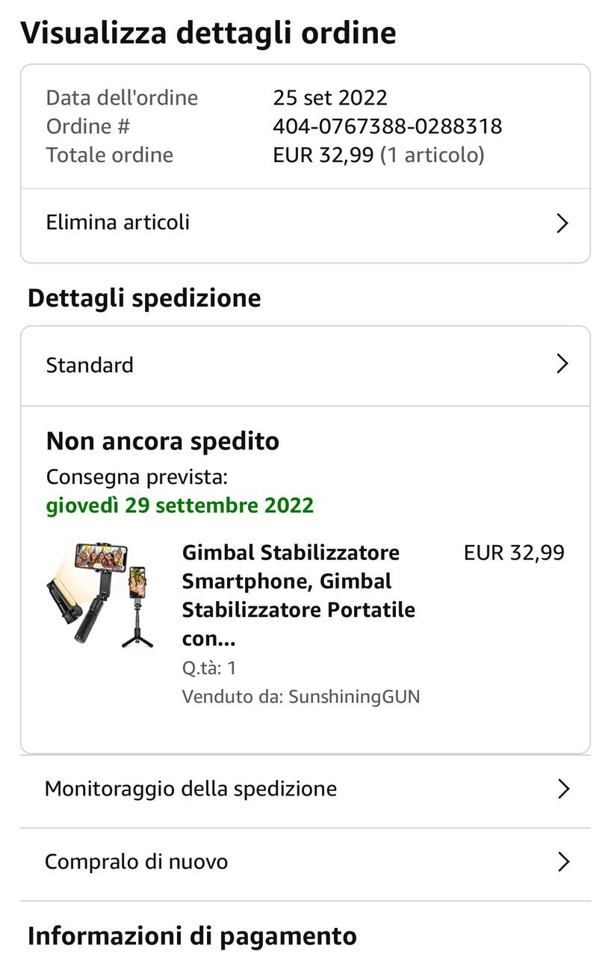Choose Compralo di nuovo
This screenshot has width=611, height=957.
[136, 862]
